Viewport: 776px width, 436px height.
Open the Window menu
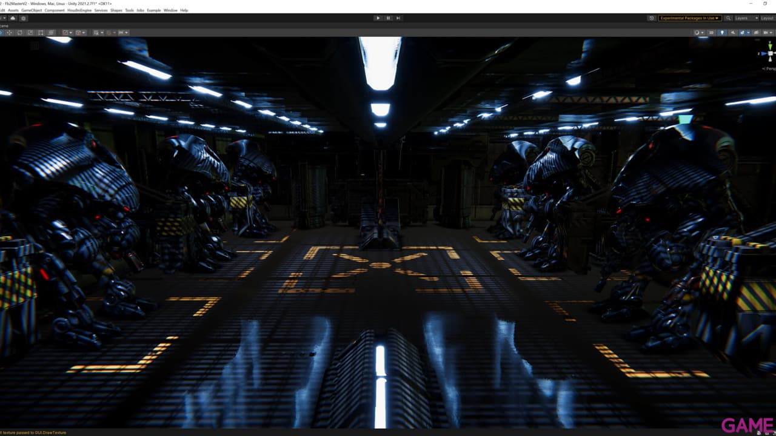coord(170,10)
